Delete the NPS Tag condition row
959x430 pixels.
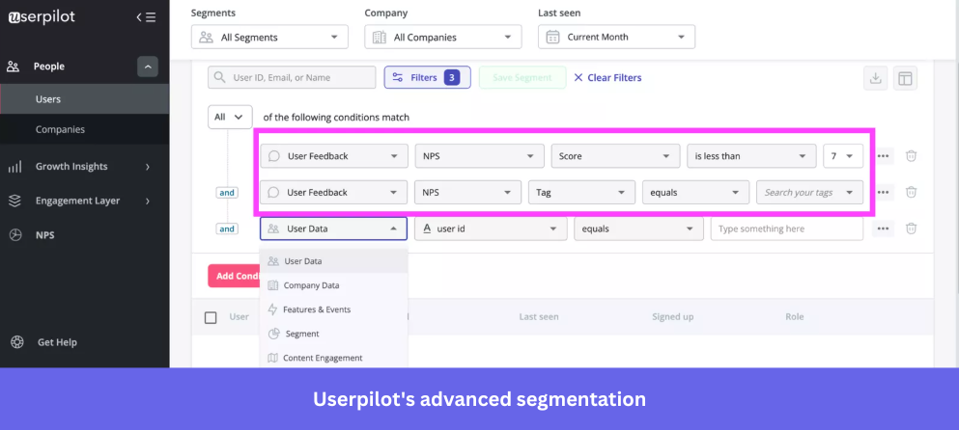click(x=911, y=192)
